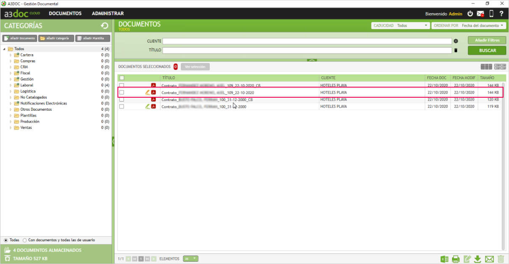Click into the Cliente input field
This screenshot has width=509, height=264.
(x=307, y=41)
